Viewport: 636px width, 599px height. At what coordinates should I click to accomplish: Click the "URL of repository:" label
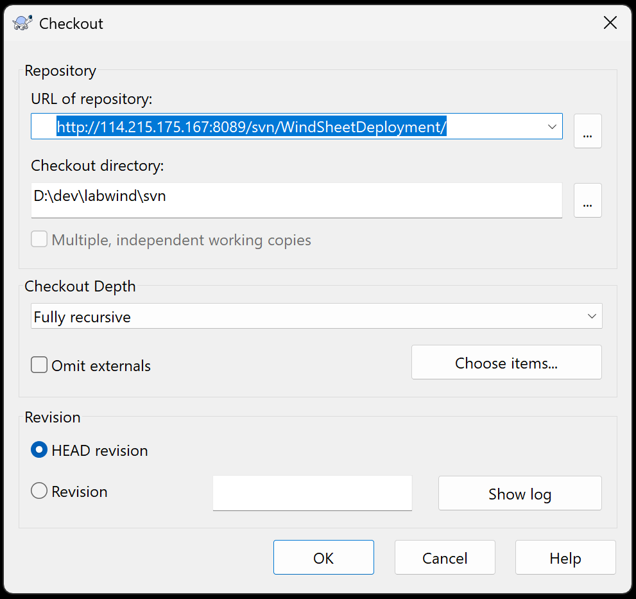click(92, 99)
